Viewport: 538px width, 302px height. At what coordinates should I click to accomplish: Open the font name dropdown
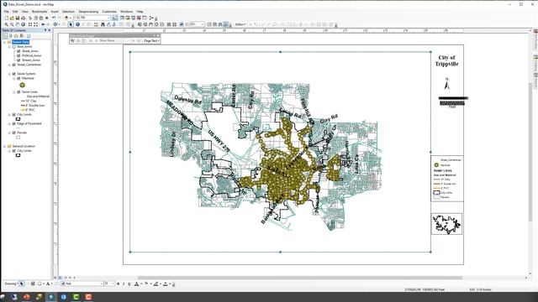pyautogui.click(x=102, y=284)
